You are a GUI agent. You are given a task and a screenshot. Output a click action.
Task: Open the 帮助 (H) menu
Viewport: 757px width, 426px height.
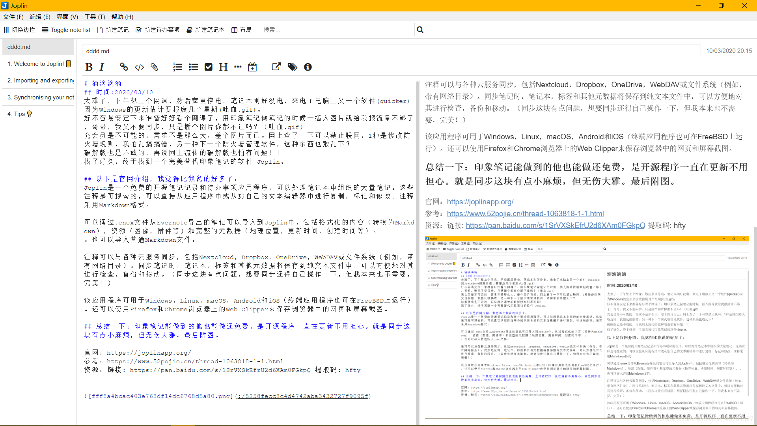point(122,17)
